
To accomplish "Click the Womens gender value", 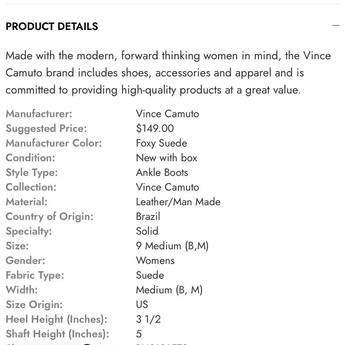I will [155, 260].
